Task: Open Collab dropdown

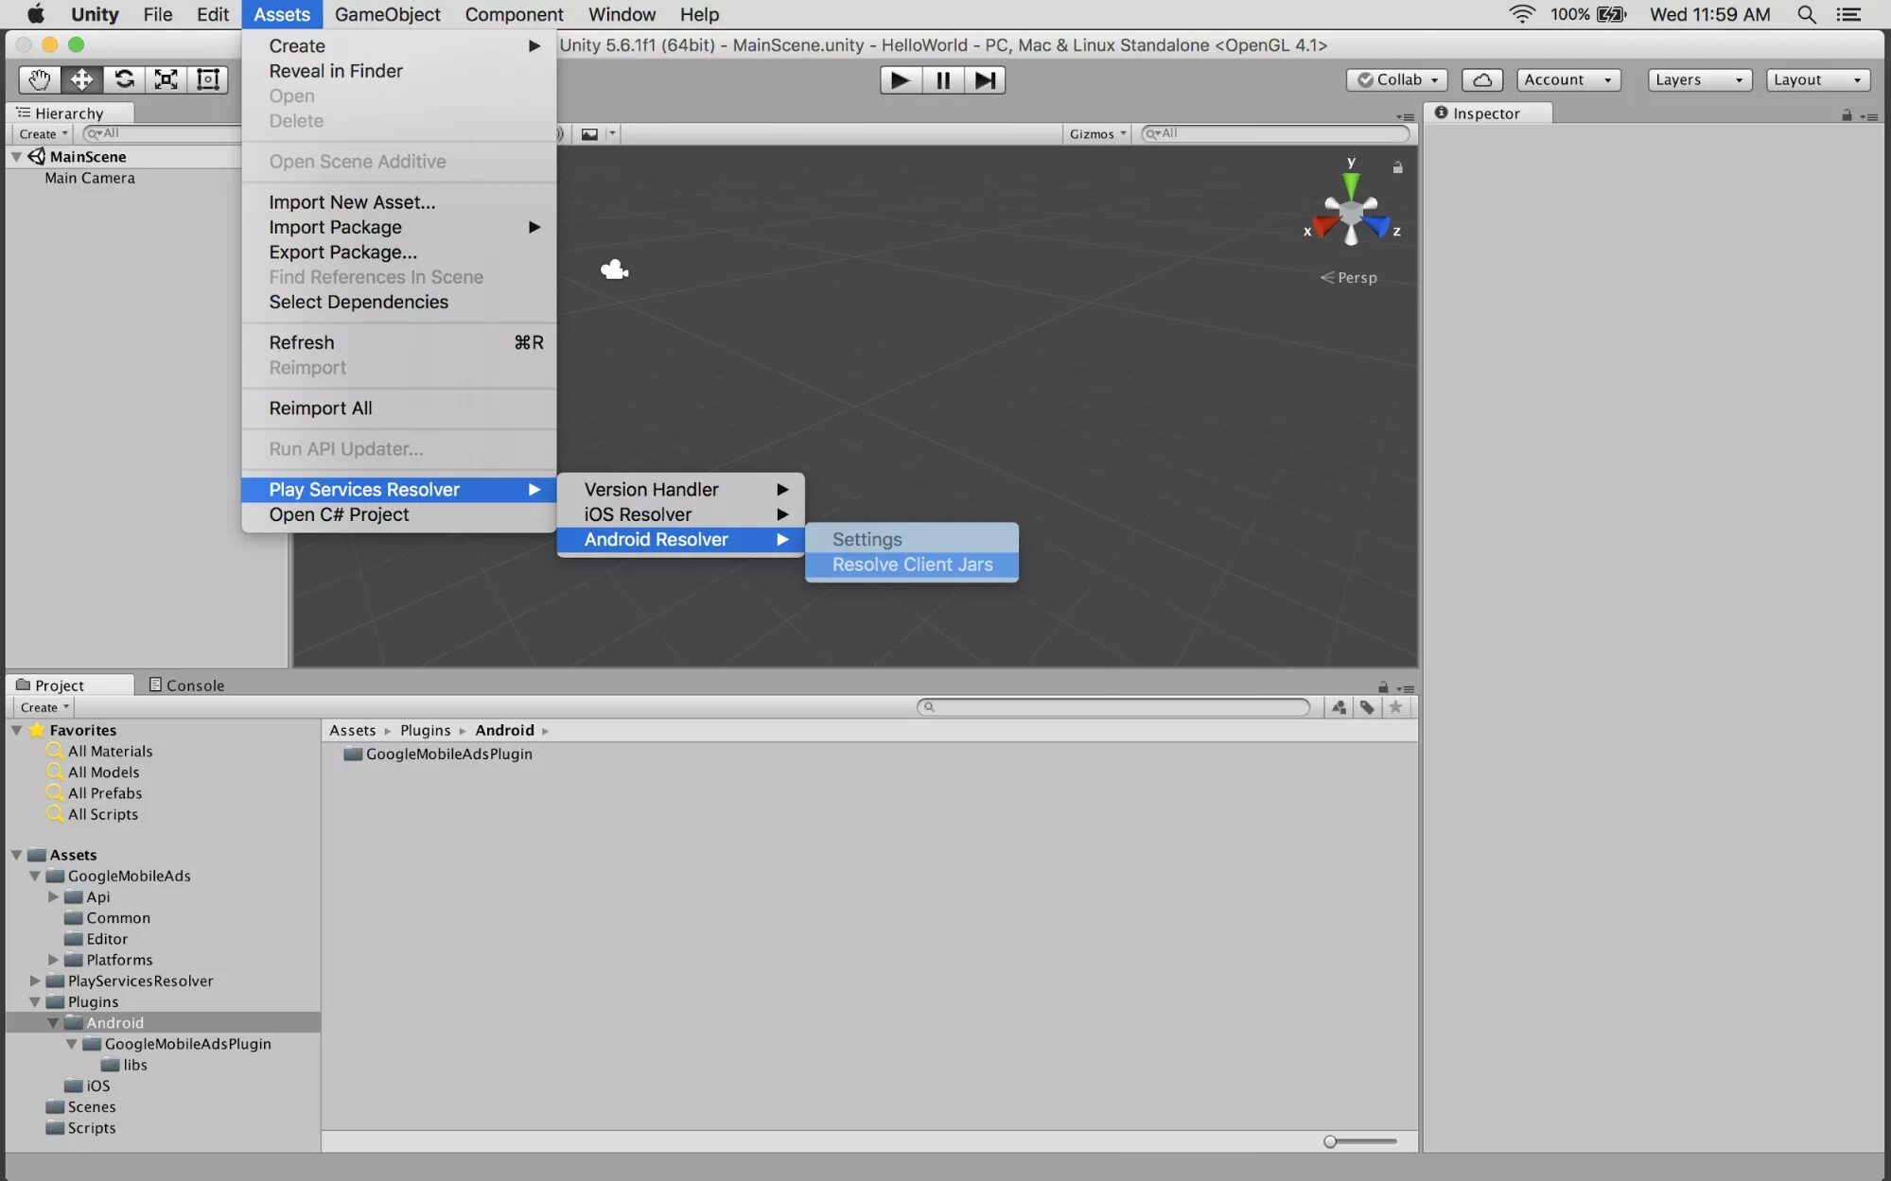Action: 1397,80
